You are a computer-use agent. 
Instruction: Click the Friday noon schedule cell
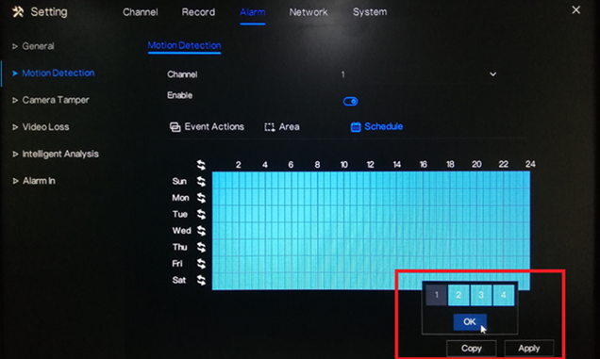(x=374, y=264)
